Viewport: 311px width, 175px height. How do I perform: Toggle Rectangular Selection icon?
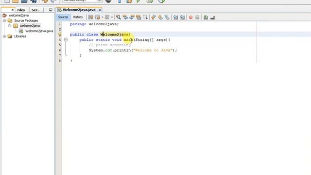[145, 17]
